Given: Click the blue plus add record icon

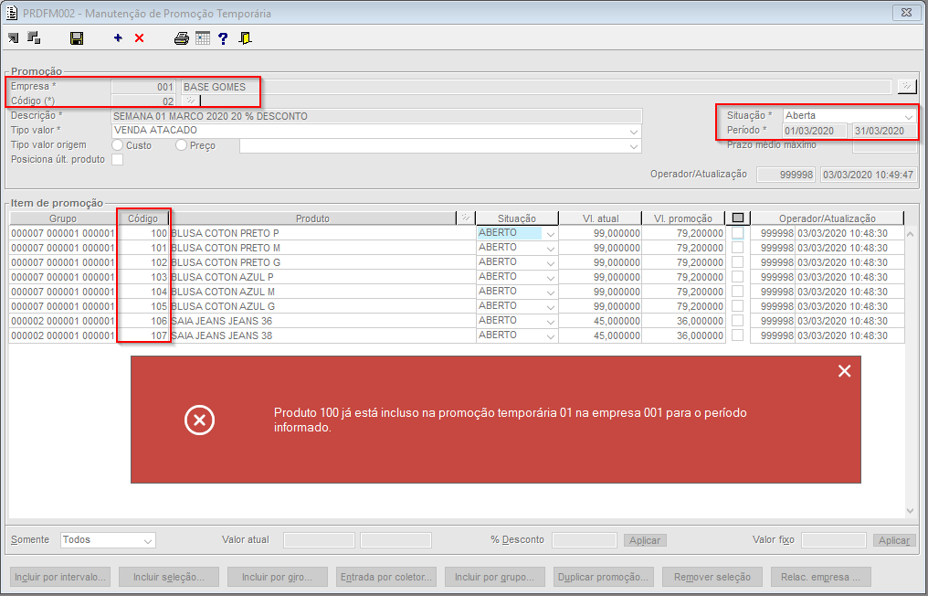Looking at the screenshot, I should pos(118,37).
